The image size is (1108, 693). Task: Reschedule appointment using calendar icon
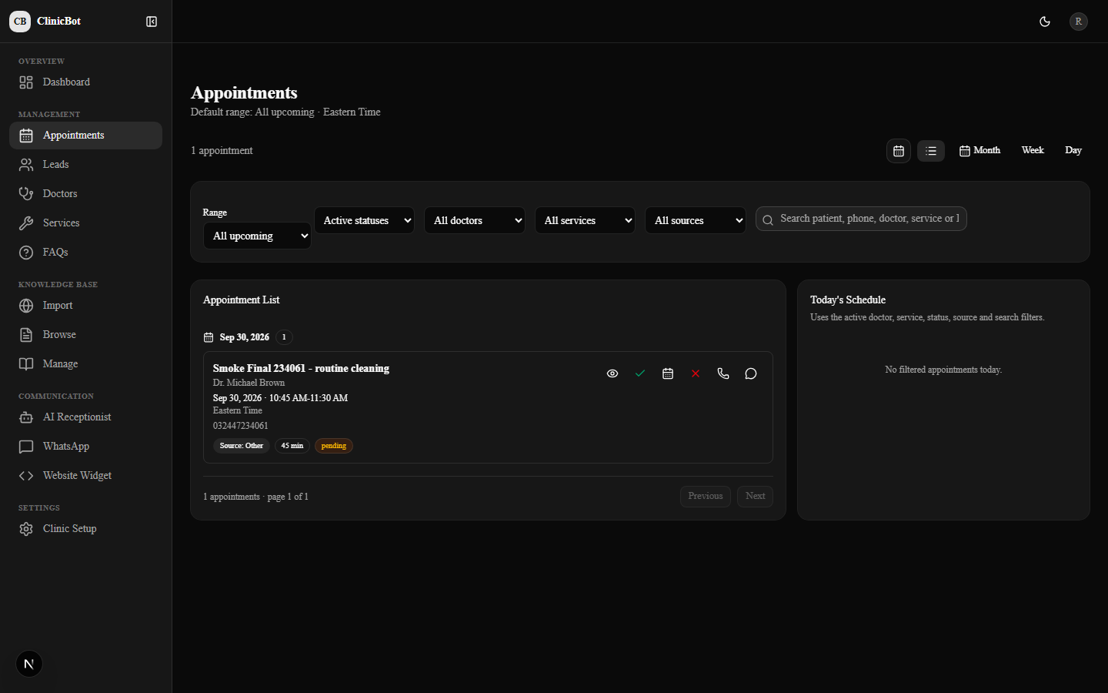pos(668,373)
